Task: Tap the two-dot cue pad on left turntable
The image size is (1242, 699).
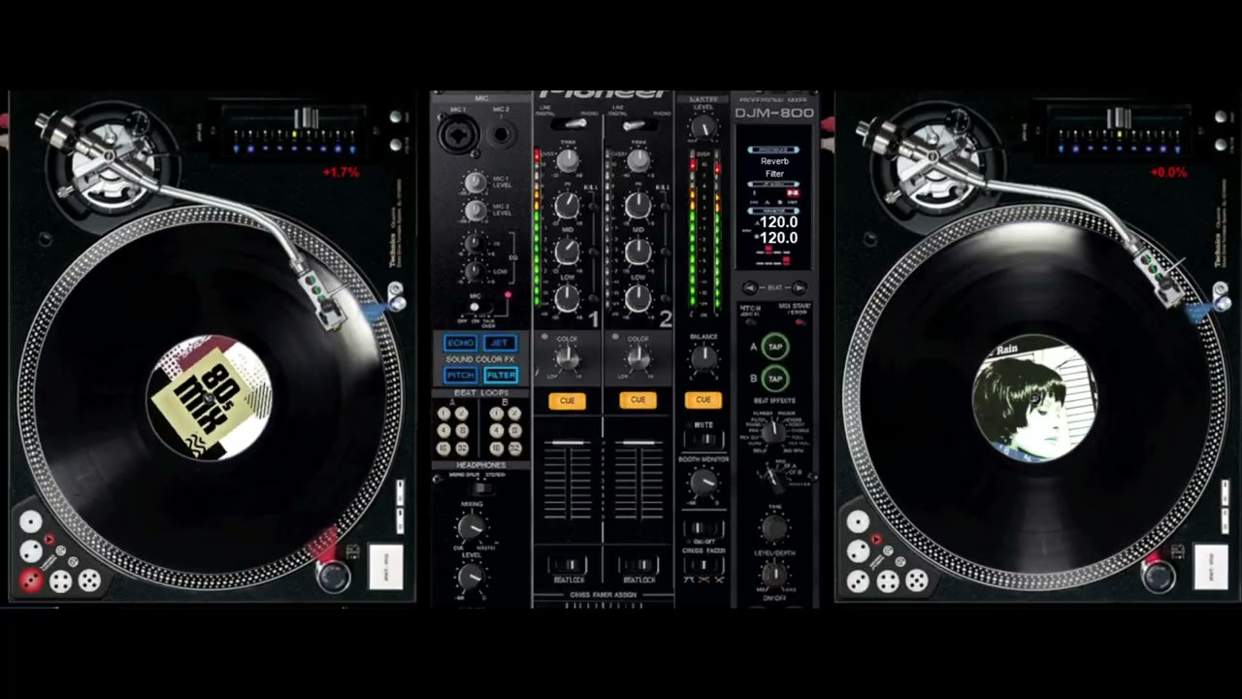Action: [31, 551]
